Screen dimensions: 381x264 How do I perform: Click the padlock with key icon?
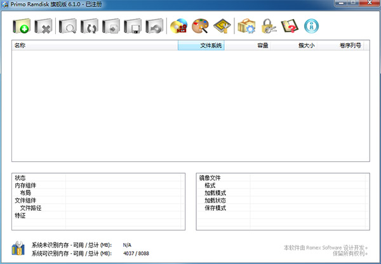tap(268, 27)
